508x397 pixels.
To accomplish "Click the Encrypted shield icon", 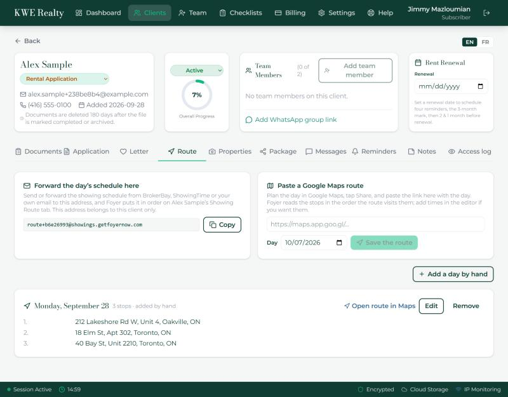I will point(360,389).
